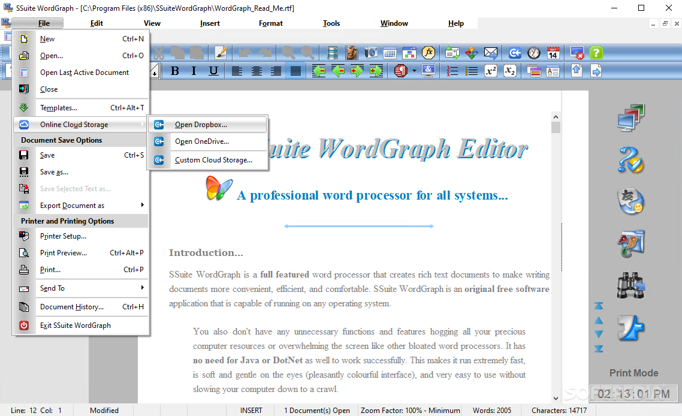The width and height of the screenshot is (682, 416).
Task: Click the document vertical scrollbar down arrow
Action: click(556, 398)
